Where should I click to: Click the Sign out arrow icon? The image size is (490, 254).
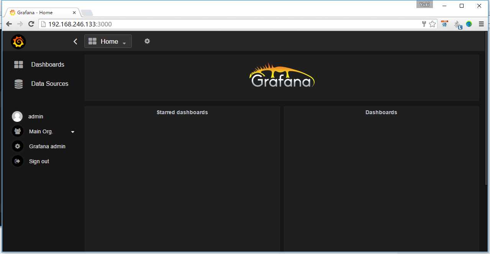click(x=17, y=161)
